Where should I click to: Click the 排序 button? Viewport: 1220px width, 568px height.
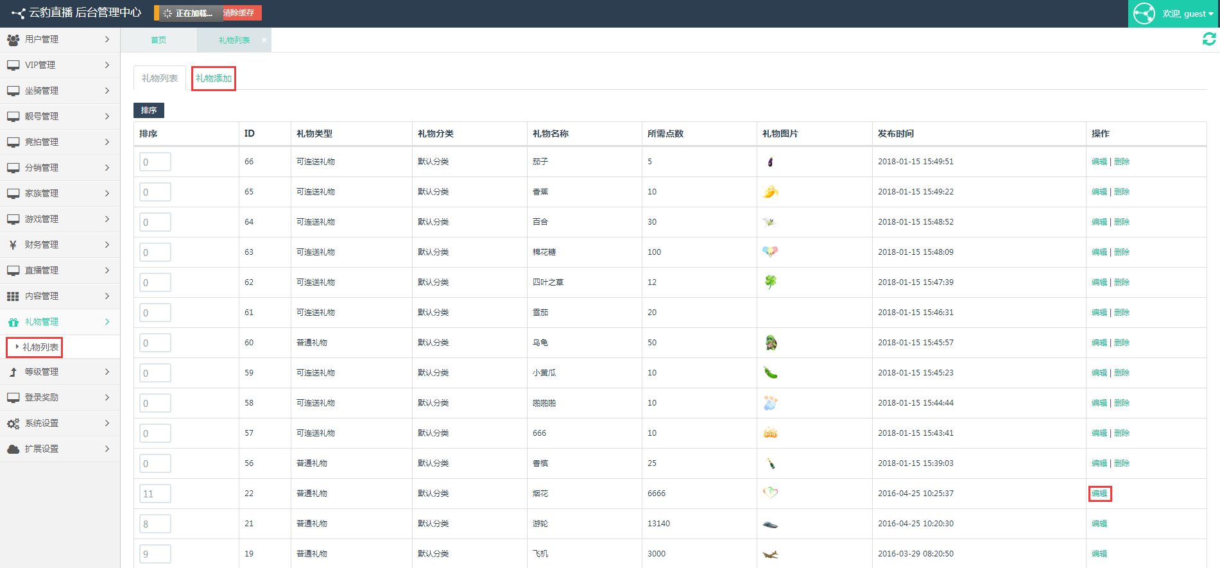coord(149,110)
